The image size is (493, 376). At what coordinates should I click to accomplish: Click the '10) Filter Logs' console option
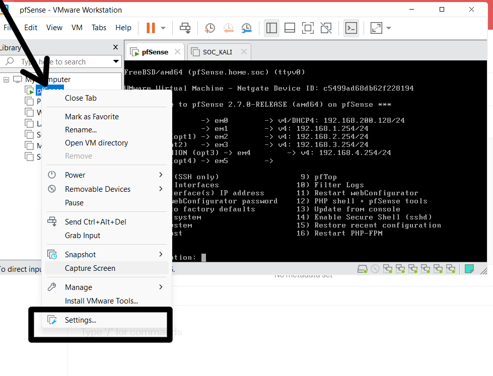330,185
